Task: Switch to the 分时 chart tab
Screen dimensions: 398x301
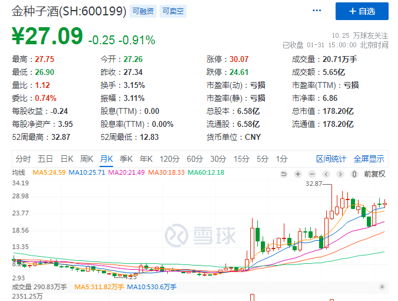Action: tap(24, 158)
